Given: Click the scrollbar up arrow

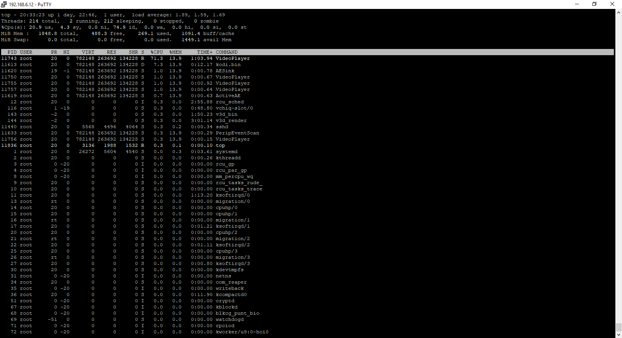Looking at the screenshot, I should [619, 12].
